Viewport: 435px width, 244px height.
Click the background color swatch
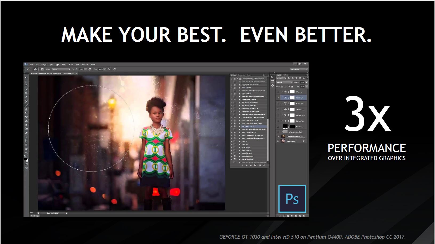click(x=27, y=161)
